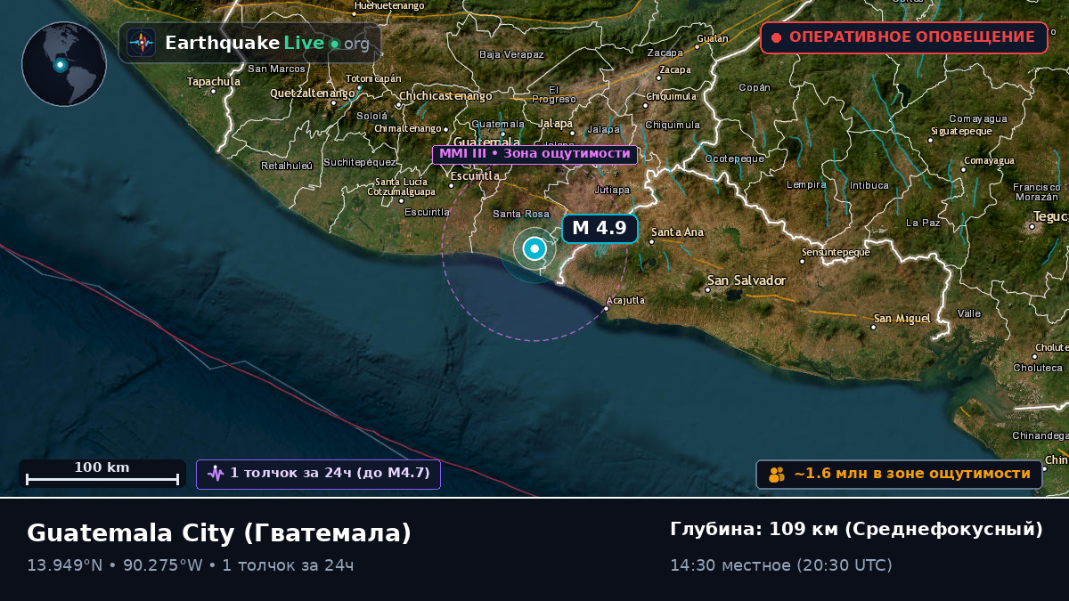The width and height of the screenshot is (1069, 601).
Task: Click the 'Guatemala City (Гватемала)' heading
Action: click(219, 533)
